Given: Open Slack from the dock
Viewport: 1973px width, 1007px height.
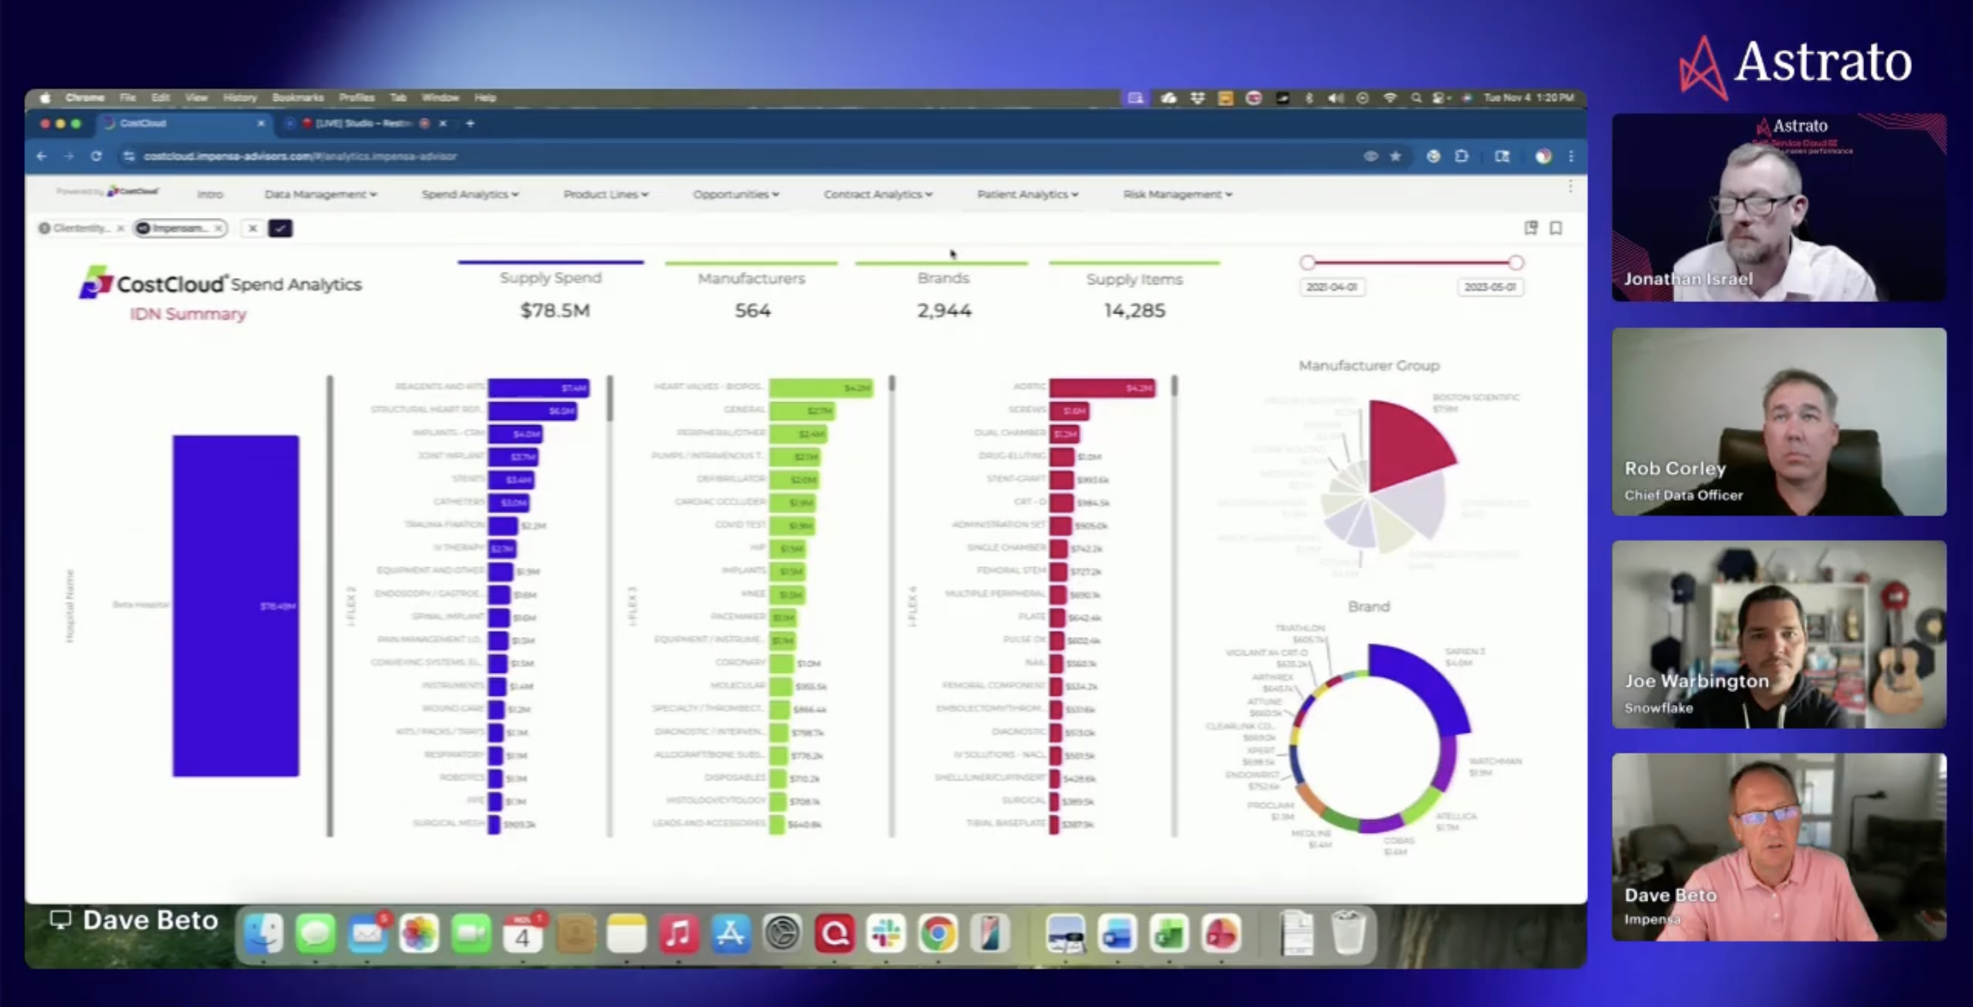Looking at the screenshot, I should click(886, 934).
